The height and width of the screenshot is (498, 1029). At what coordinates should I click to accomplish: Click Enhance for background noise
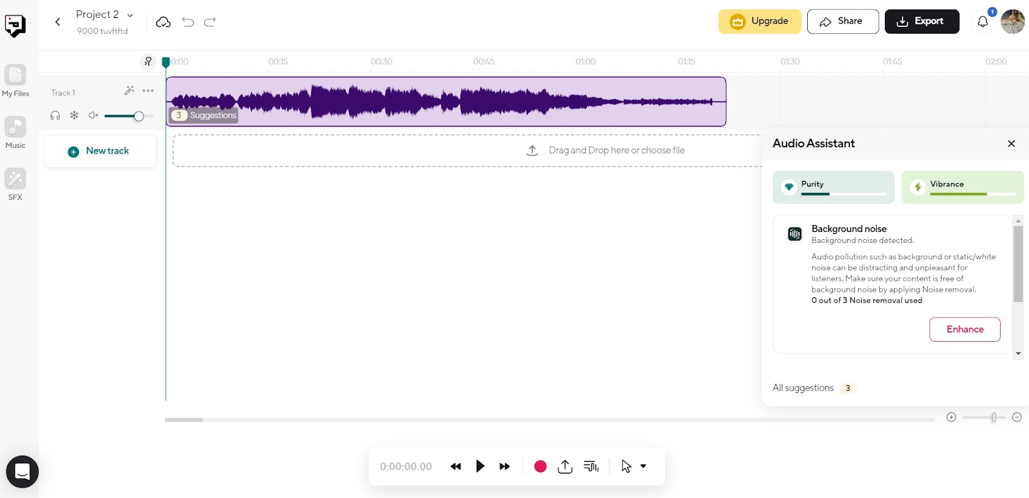(x=965, y=329)
